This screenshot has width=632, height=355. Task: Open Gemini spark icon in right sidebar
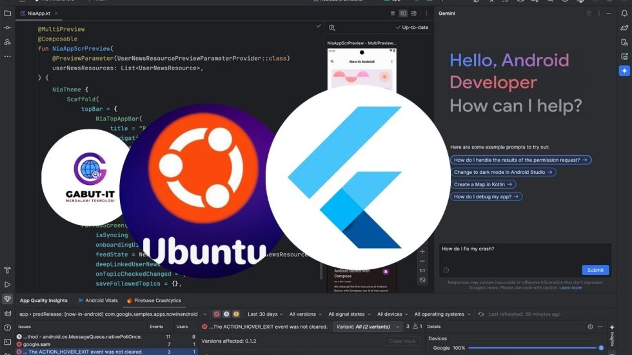pyautogui.click(x=624, y=71)
